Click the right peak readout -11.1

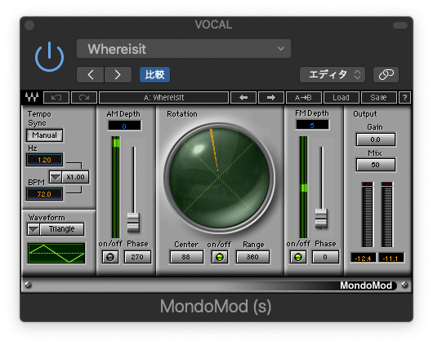point(391,259)
